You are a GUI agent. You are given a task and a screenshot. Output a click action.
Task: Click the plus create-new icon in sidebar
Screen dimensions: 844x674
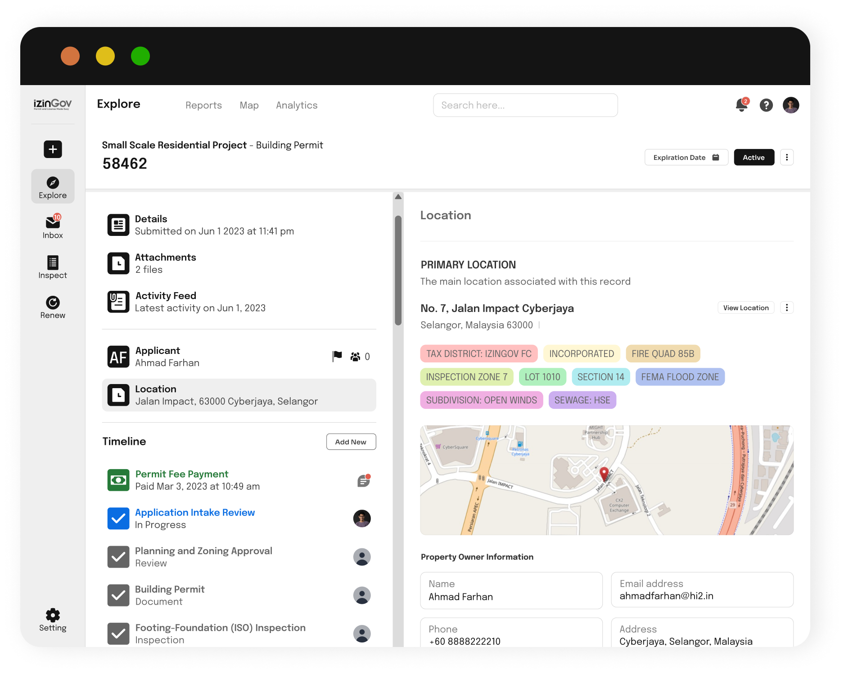coord(53,149)
